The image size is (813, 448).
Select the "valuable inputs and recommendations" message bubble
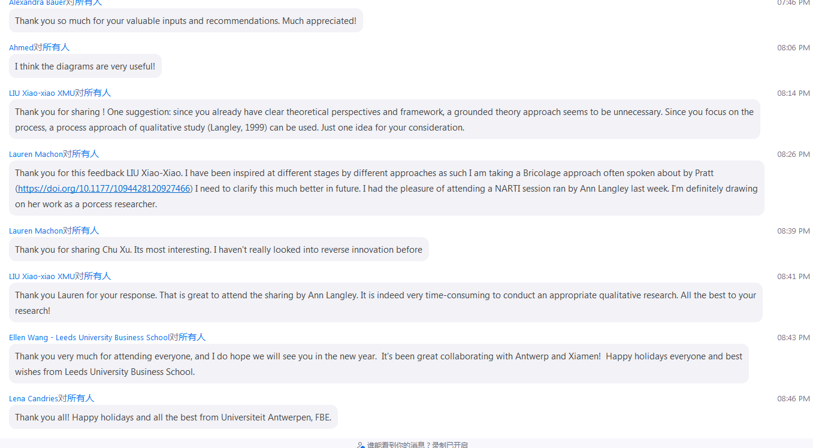(186, 21)
